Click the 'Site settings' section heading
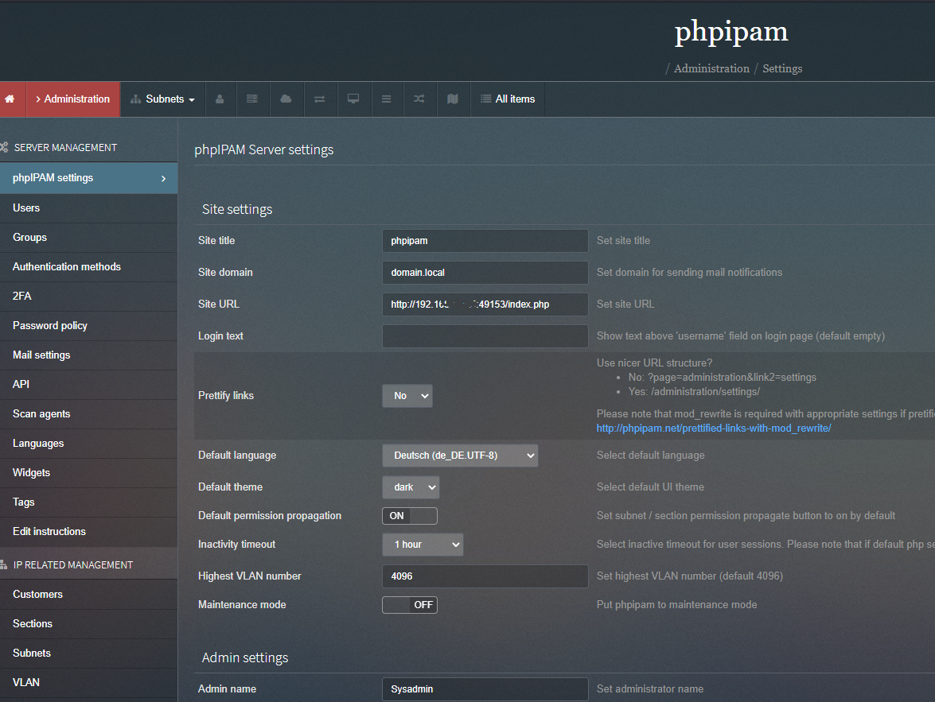935x702 pixels. tap(237, 210)
